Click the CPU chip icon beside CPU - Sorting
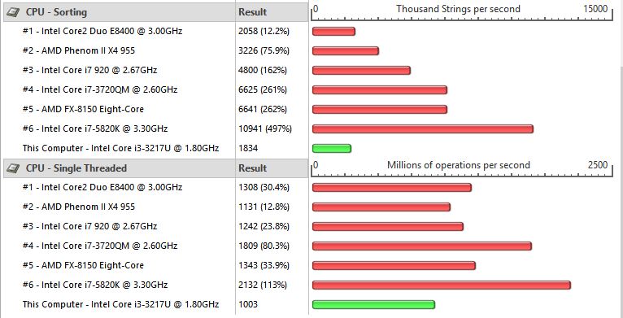The height and width of the screenshot is (318, 623). tap(14, 12)
